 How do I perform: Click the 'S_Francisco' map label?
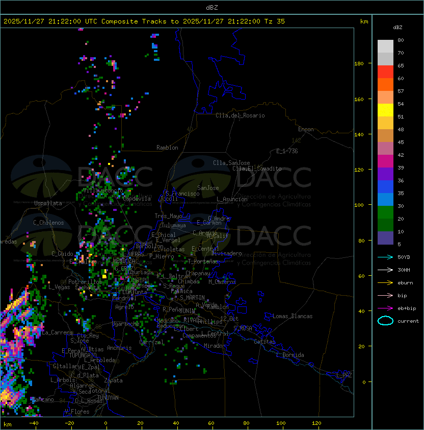[x=182, y=194]
